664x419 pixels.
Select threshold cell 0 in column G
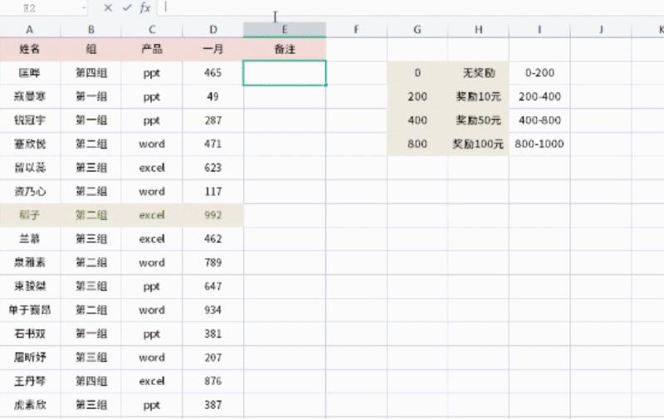(x=417, y=73)
